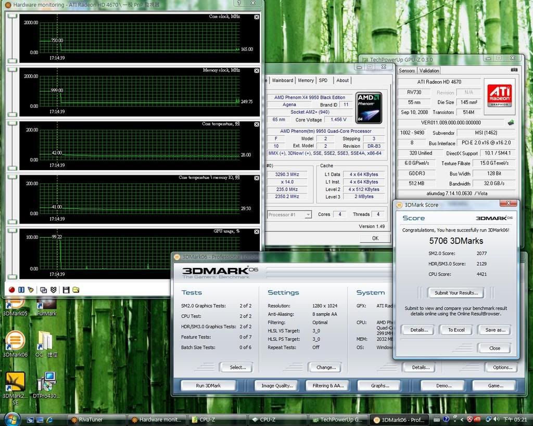Image resolution: width=533 pixels, height=426 pixels.
Task: Pause monitoring with the blue pause icon
Action: [x=21, y=290]
